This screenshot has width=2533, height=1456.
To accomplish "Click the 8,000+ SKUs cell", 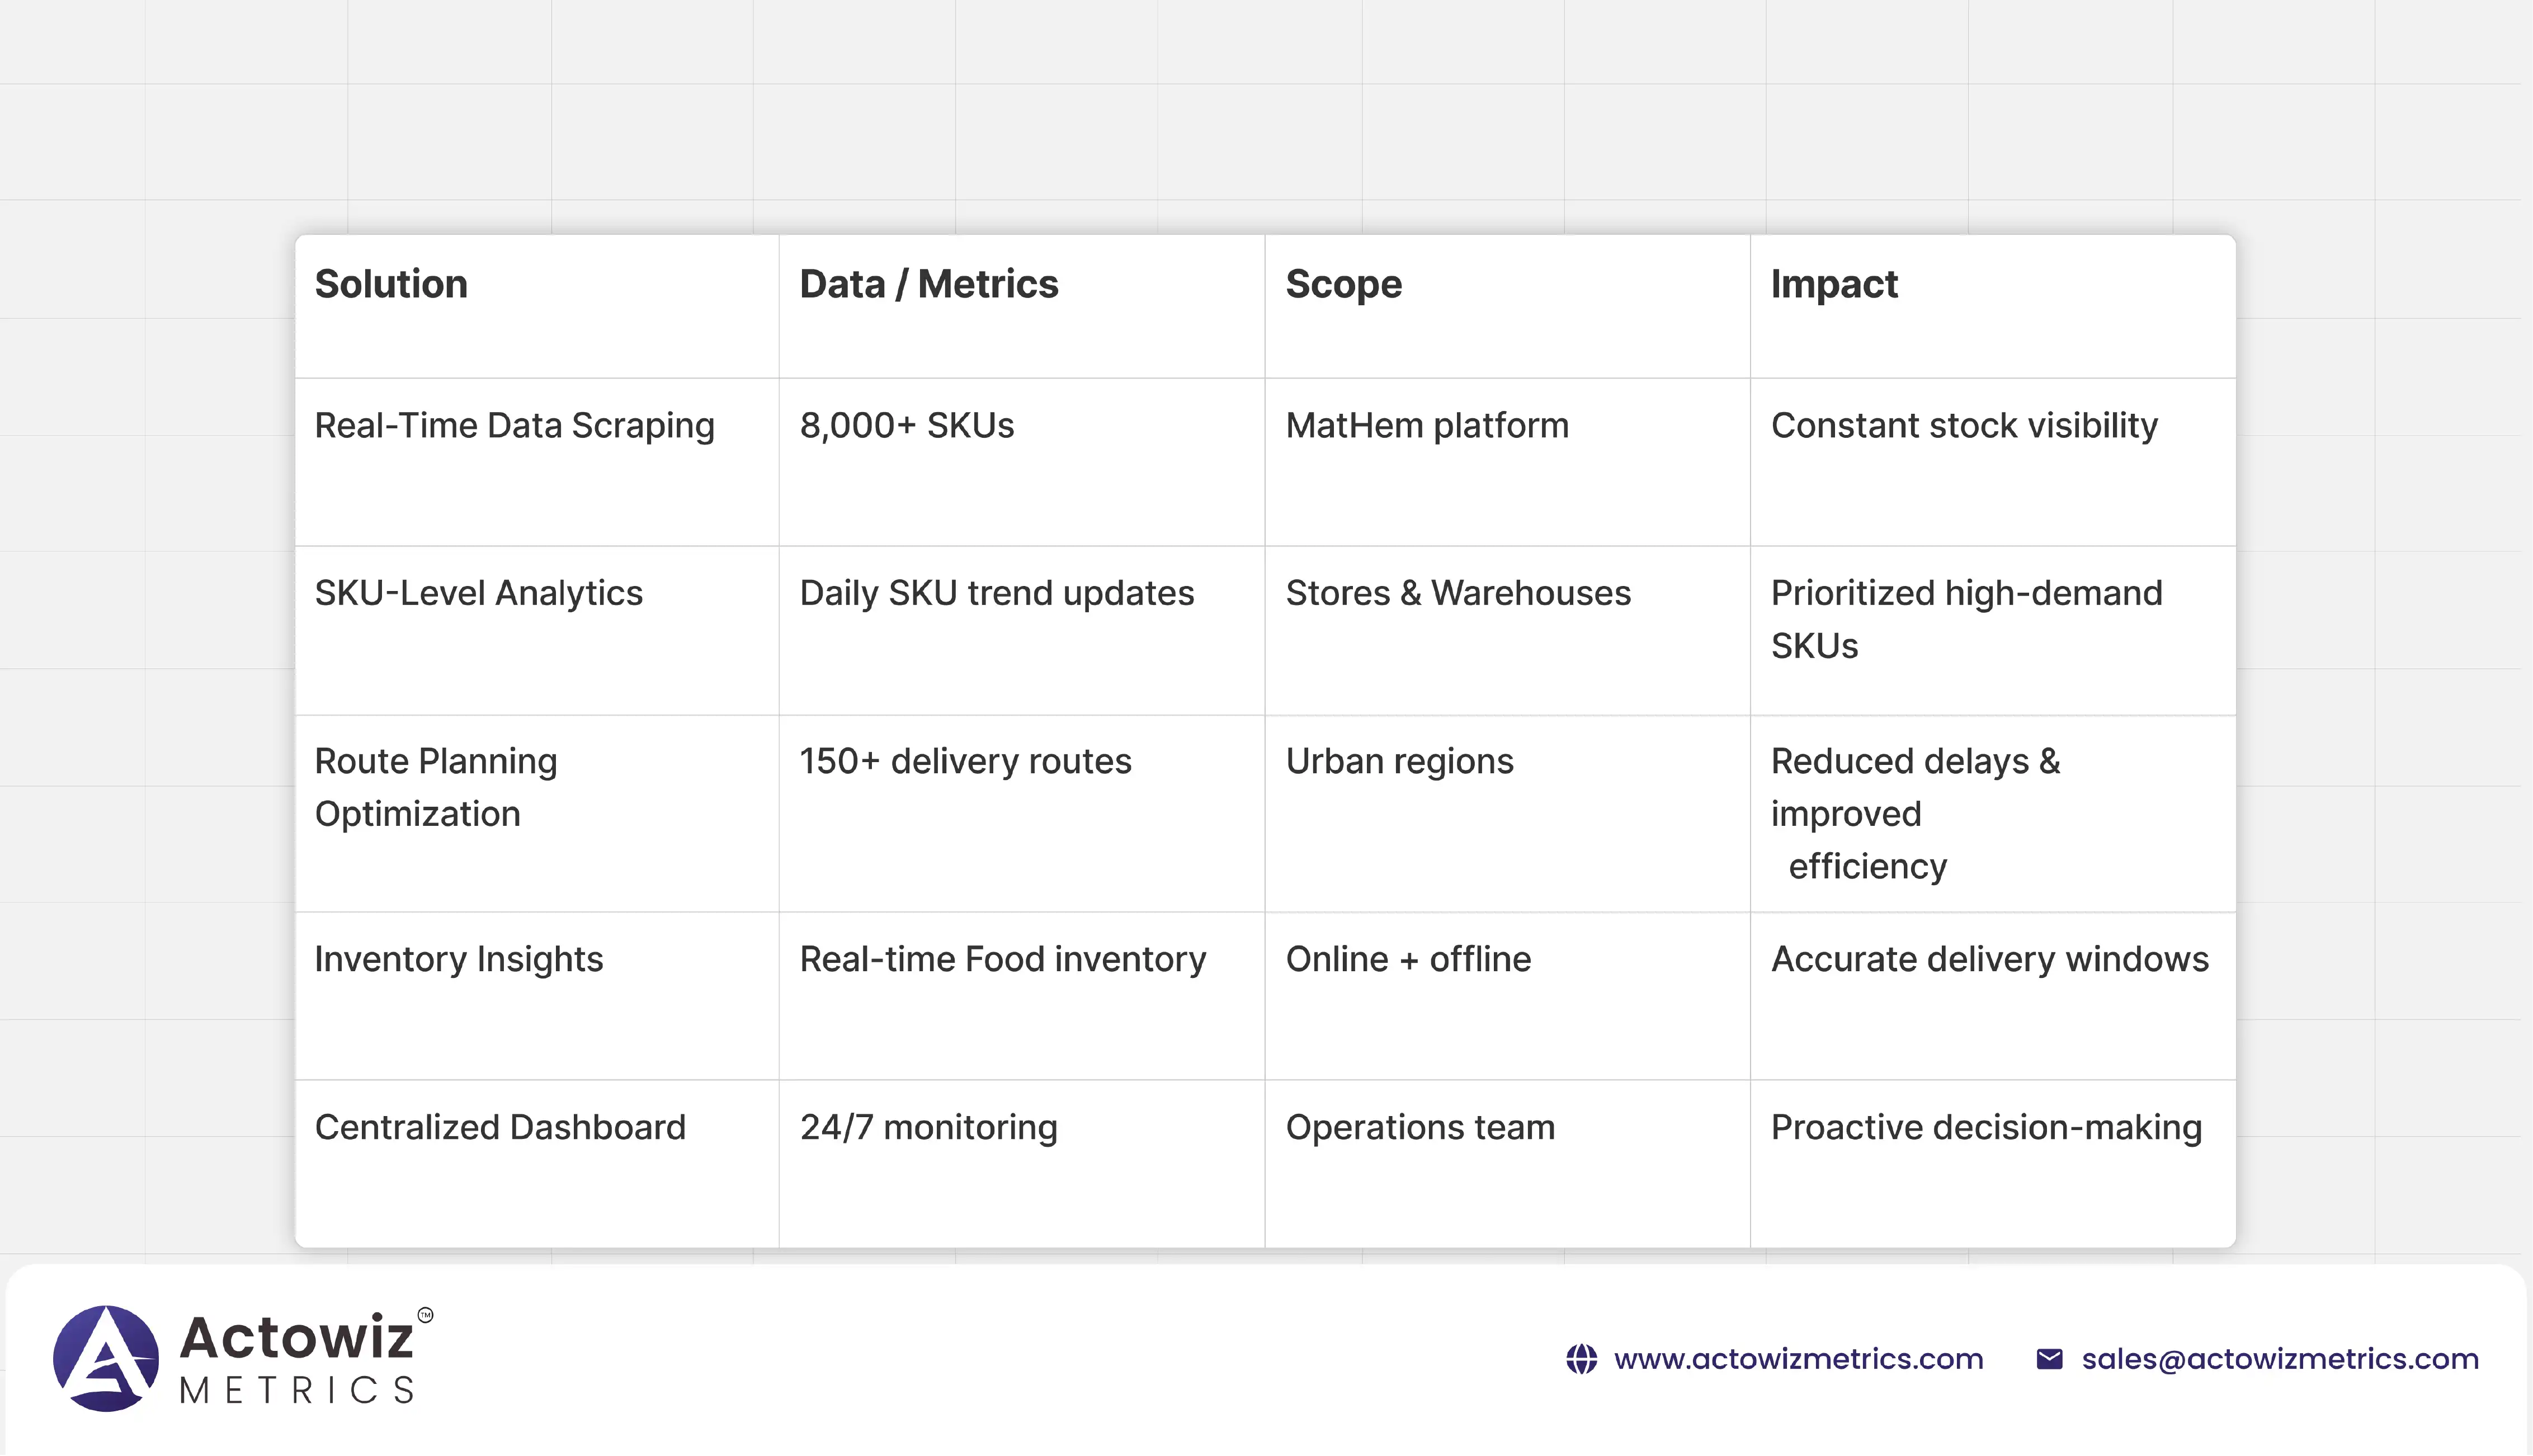I will [906, 426].
